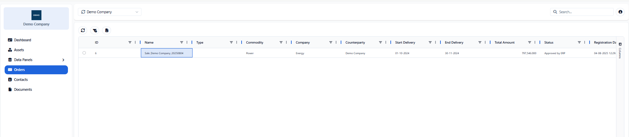Go to Dashboard in sidebar
This screenshot has width=629, height=137.
pos(36,40)
